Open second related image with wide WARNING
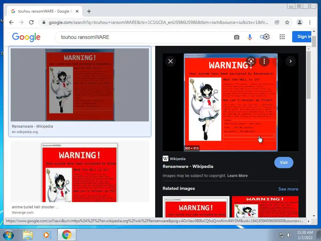 [265, 206]
